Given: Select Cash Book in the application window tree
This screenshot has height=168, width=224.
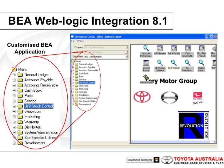Looking at the screenshot, I should (84, 74).
